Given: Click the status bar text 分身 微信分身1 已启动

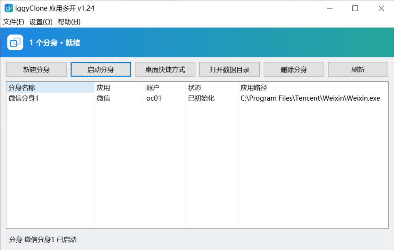Looking at the screenshot, I should 43,240.
